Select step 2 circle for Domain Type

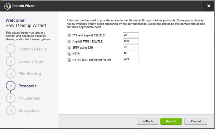(11, 61)
